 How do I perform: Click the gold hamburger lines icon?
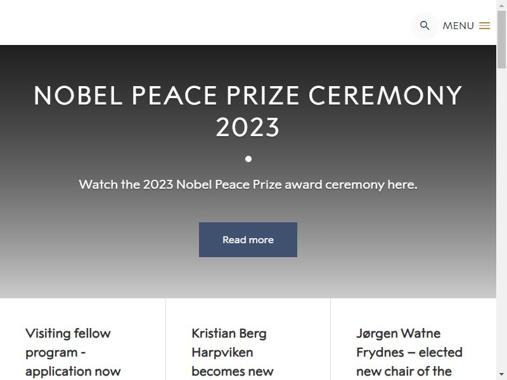[484, 26]
